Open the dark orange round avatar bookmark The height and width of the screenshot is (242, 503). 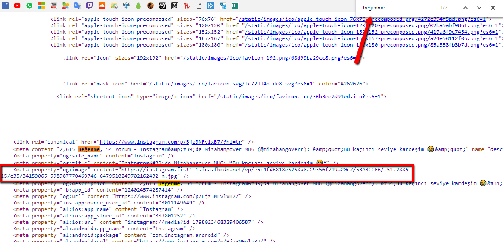pos(150,6)
